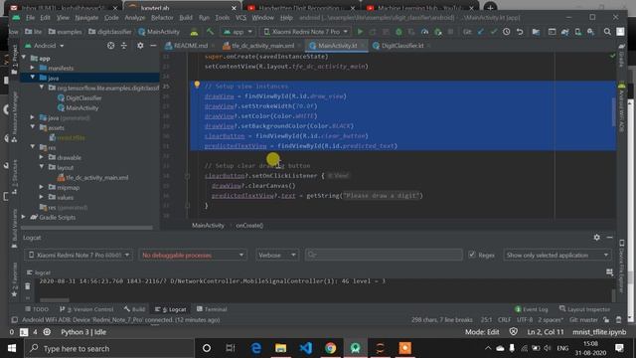
Task: Click the Project panel horizontal scrollbar
Action: [87, 228]
